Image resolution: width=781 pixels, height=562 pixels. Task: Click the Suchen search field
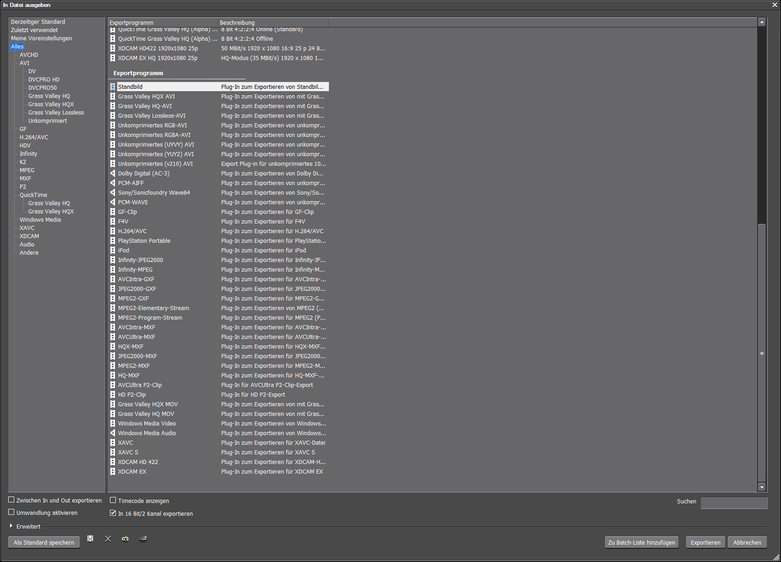pyautogui.click(x=734, y=502)
